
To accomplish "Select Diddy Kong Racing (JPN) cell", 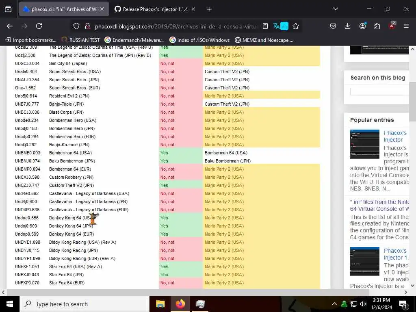I will (74, 250).
